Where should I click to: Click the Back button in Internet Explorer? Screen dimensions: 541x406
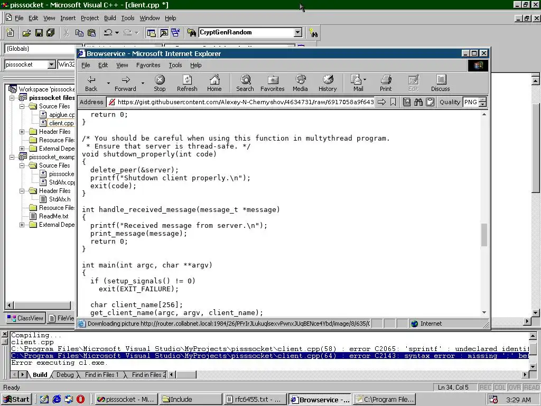coord(91,84)
